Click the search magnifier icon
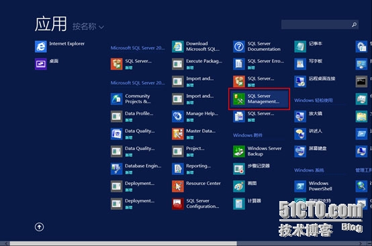This screenshot has height=246, width=372. pos(354,25)
